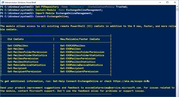Click the 'Get-CASMailbox' entry
The image size is (179, 97).
(18, 45)
